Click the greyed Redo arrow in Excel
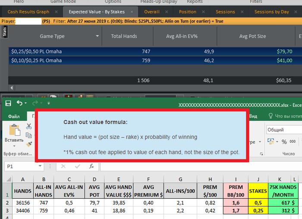The image size is (302, 219). [x=35, y=103]
